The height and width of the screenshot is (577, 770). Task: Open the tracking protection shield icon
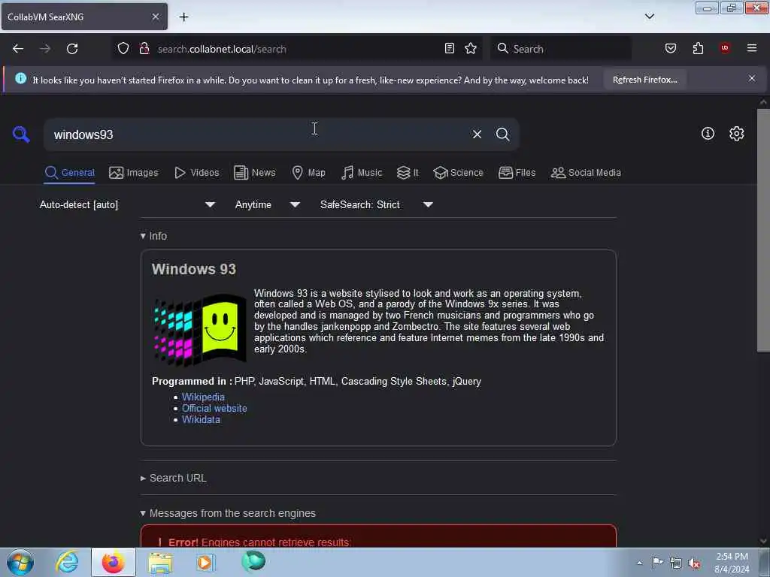123,49
